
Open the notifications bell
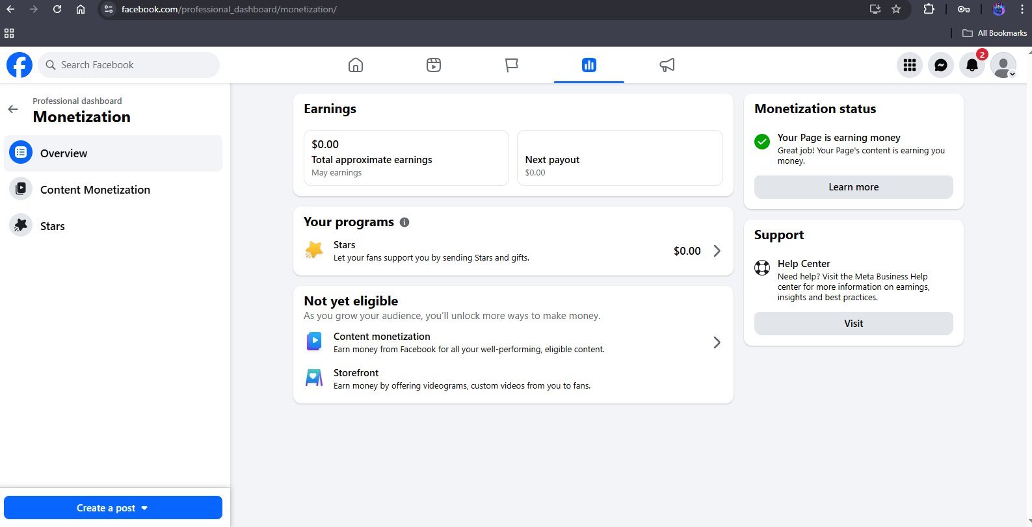pos(972,65)
